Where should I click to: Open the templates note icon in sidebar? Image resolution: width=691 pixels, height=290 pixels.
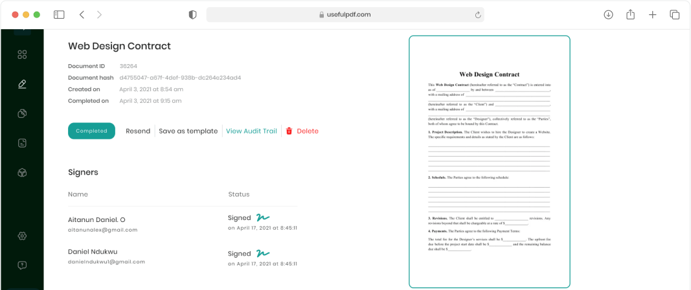coord(22,143)
